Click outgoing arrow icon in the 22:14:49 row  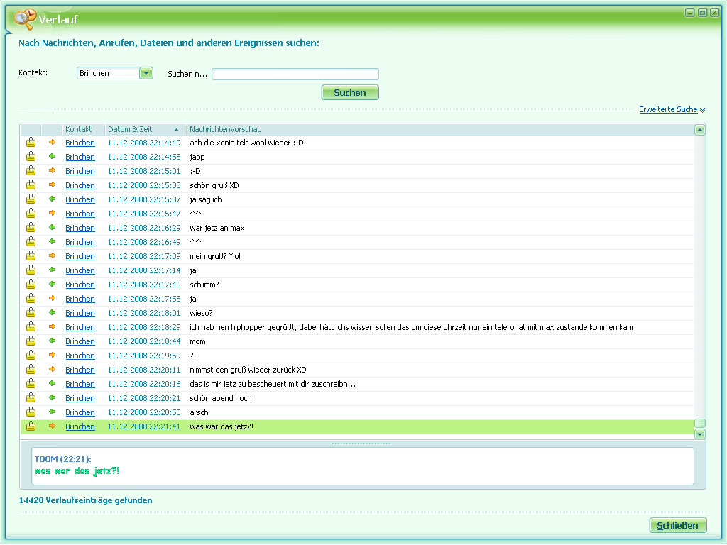pyautogui.click(x=52, y=142)
